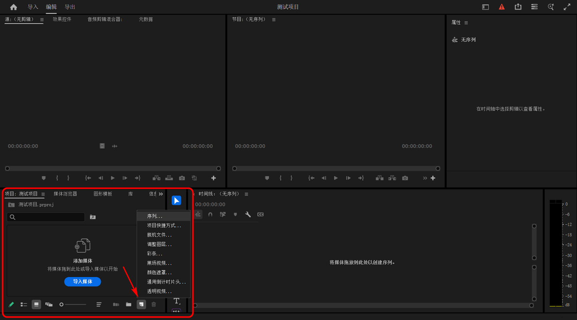
Task: Open Program monitor panel hamburger menu
Action: (274, 20)
